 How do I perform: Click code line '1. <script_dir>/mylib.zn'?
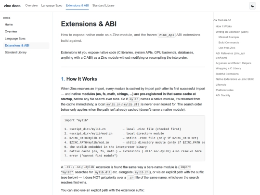point(123,129)
